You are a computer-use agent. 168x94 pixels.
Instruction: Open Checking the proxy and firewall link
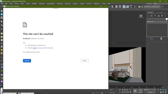pyautogui.click(x=40, y=48)
